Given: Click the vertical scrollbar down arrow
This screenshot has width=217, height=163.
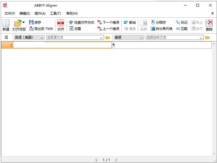Looking at the screenshot, I should [x=214, y=154].
